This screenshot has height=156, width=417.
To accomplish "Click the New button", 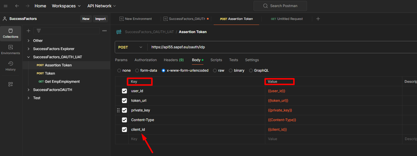I will [86, 19].
